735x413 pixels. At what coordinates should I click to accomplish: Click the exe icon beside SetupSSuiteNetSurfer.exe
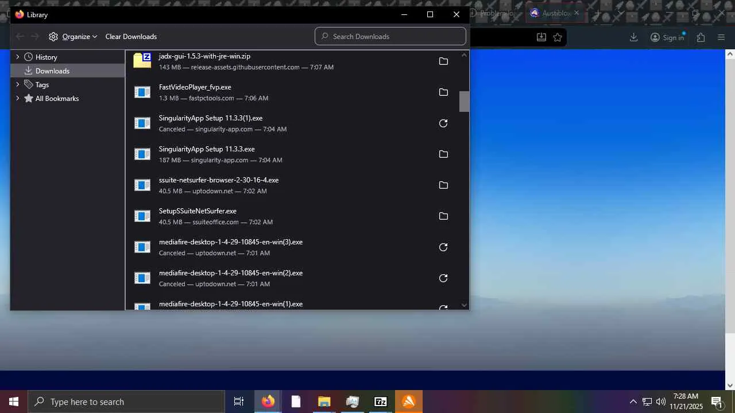click(142, 216)
